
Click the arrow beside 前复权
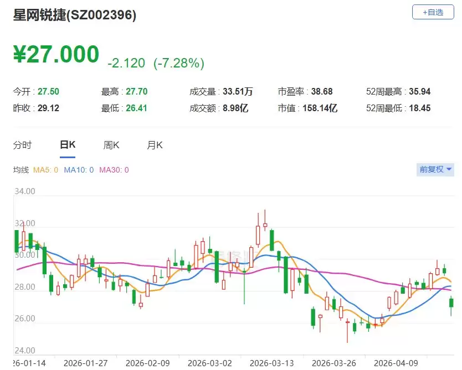click(448, 170)
